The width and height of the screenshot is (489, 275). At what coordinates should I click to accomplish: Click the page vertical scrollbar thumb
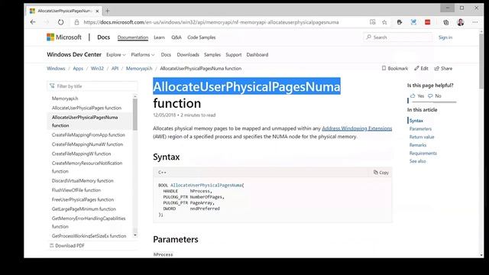click(x=481, y=61)
